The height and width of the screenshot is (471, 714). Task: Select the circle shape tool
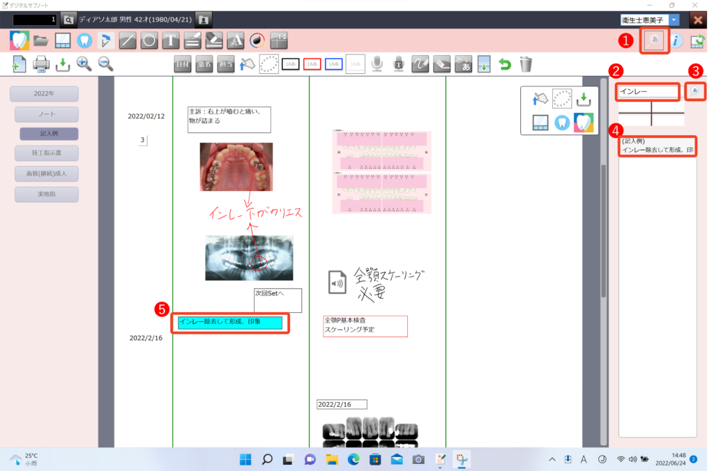click(x=149, y=40)
